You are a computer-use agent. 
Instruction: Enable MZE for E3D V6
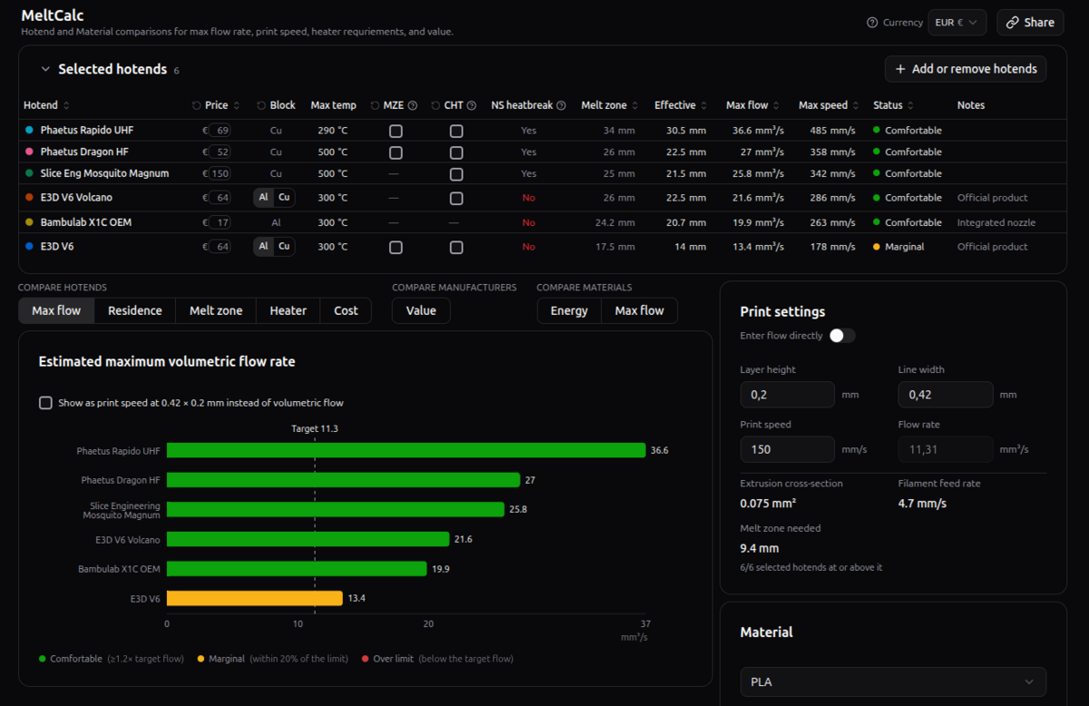pos(396,247)
